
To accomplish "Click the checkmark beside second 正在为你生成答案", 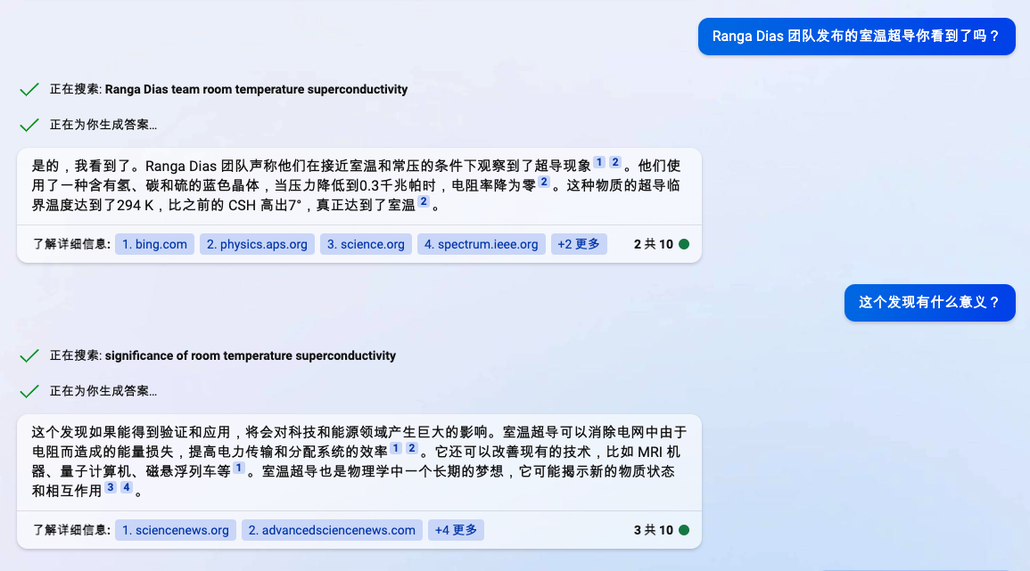I will (x=29, y=391).
